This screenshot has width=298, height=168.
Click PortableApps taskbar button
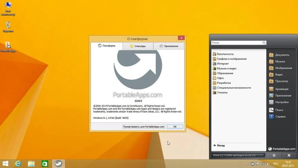point(58,164)
